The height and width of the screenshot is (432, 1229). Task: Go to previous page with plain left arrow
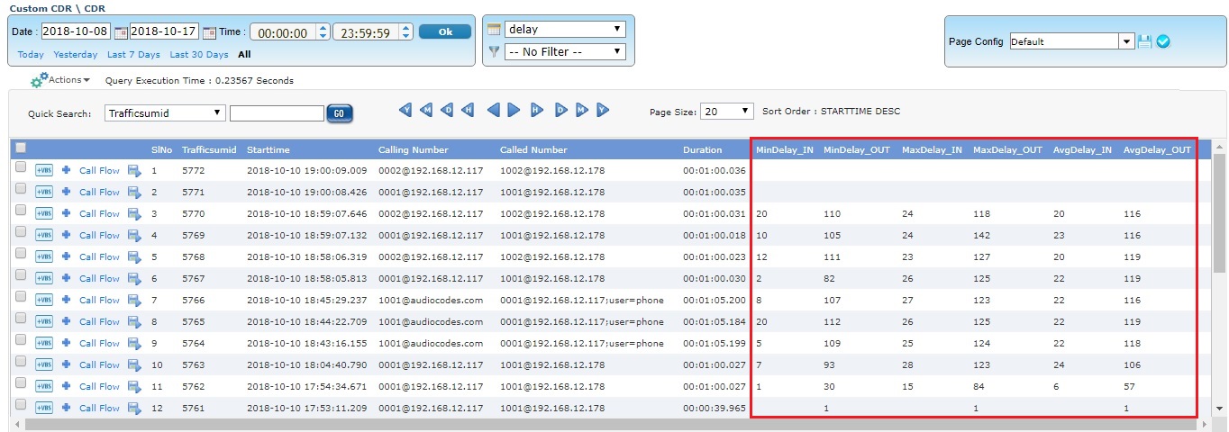(493, 111)
